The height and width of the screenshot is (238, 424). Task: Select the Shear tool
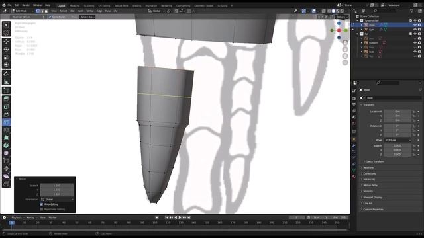(6, 177)
